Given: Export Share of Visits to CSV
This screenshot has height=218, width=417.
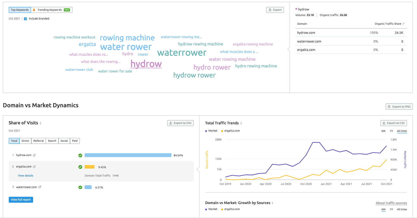Looking at the screenshot, I should (x=180, y=123).
